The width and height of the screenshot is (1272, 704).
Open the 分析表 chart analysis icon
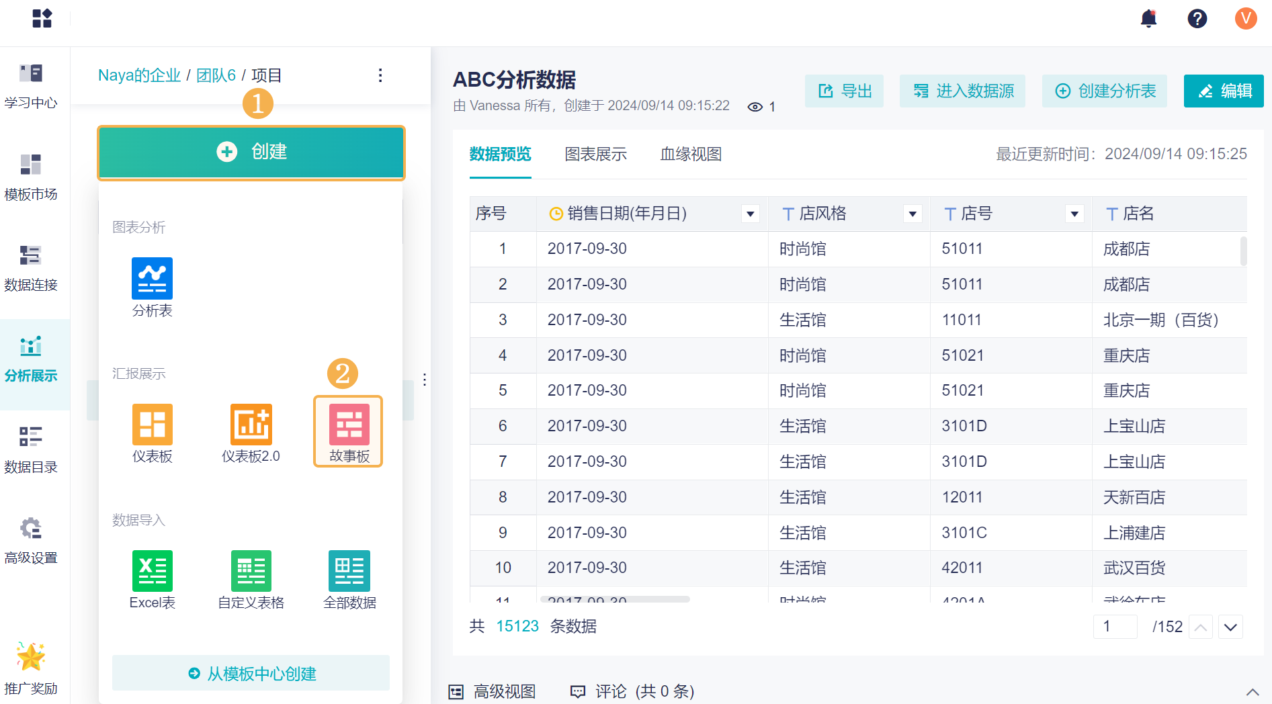click(152, 279)
